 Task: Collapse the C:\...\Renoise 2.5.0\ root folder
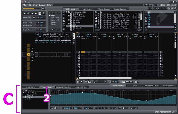click(67, 12)
